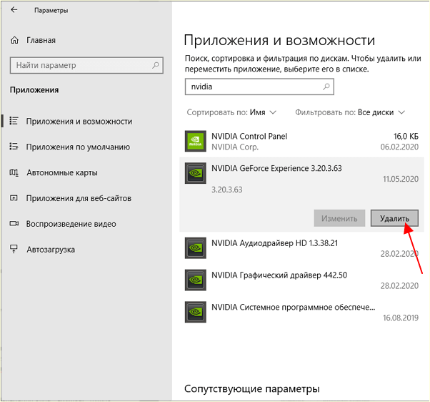Click the grey version text 3.20.3.63
This screenshot has height=402, width=430.
(227, 190)
